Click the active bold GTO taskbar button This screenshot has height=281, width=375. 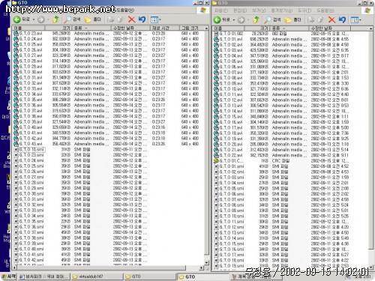pyautogui.click(x=203, y=277)
